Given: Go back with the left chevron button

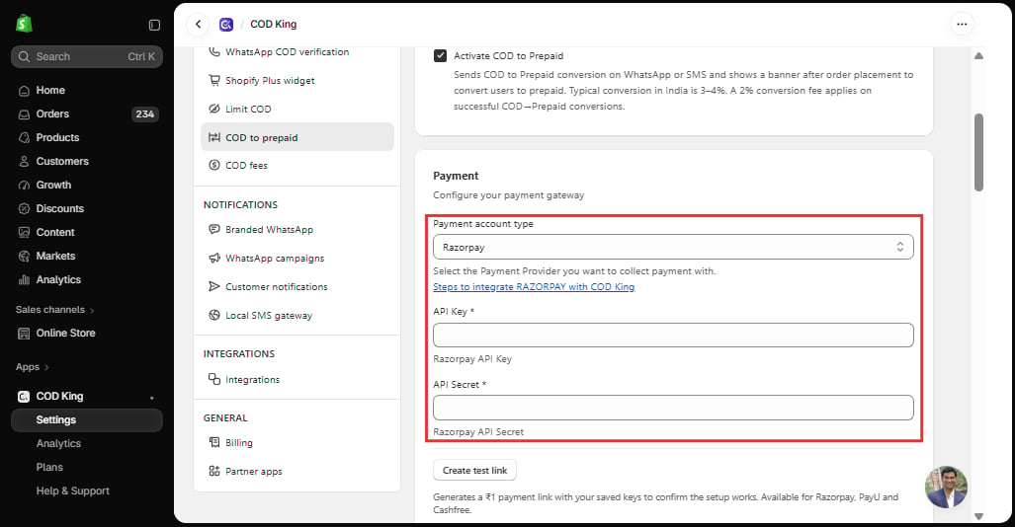Looking at the screenshot, I should click(x=198, y=25).
